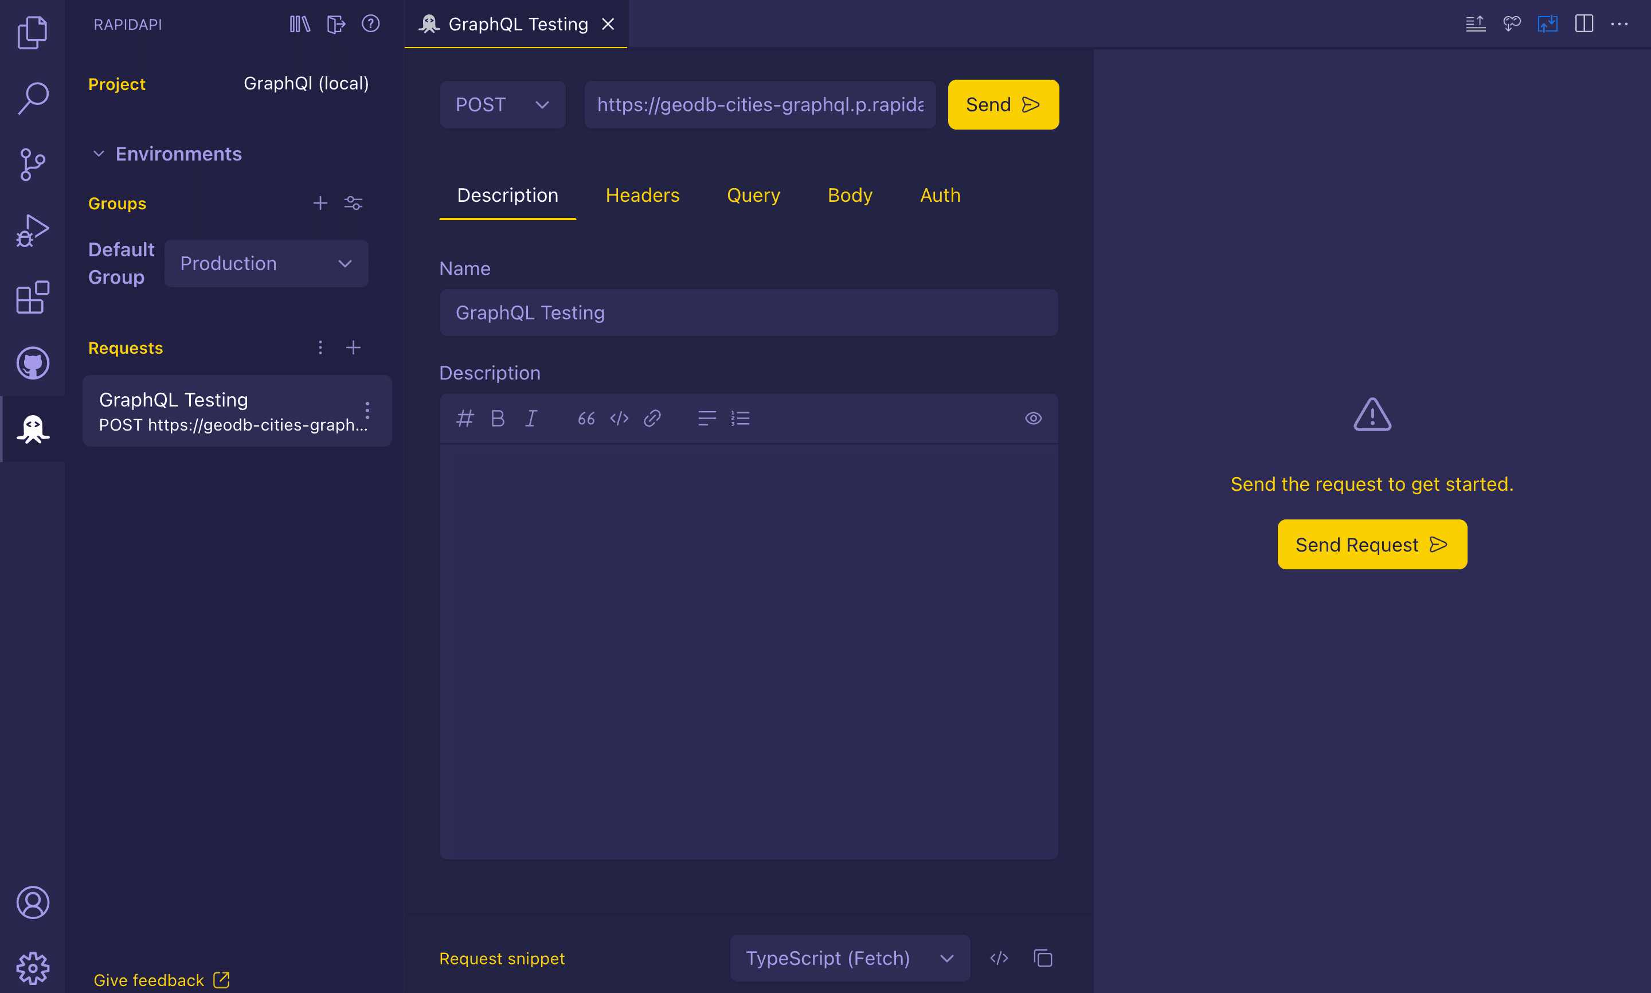Open the GraphQl (local) project selector
1651x993 pixels.
pyautogui.click(x=306, y=84)
